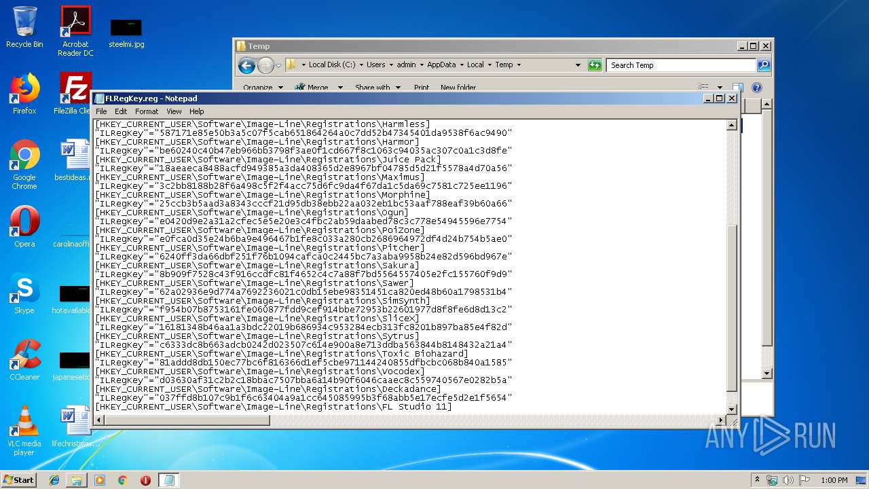Viewport: 869px width, 489px height.
Task: Click Internet Explorer taskbar icon
Action: click(54, 480)
